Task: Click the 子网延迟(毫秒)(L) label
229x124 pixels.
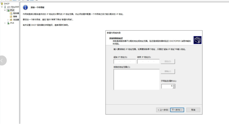Action: tap(169, 81)
